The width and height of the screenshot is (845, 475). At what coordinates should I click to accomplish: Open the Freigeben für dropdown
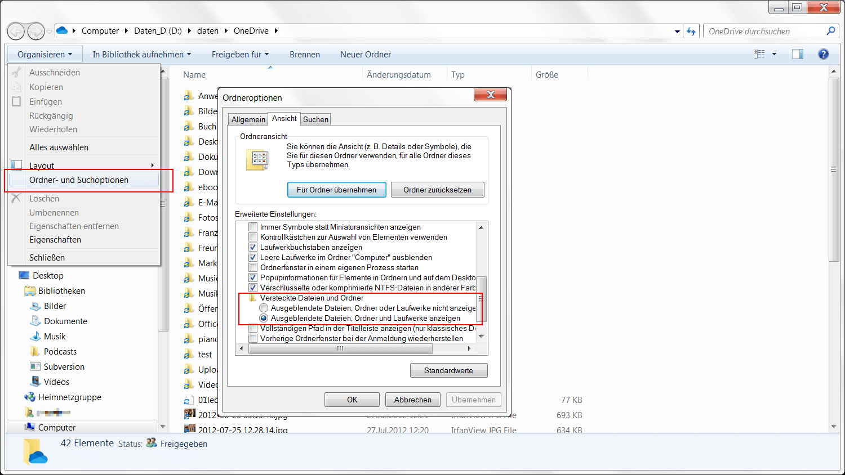pyautogui.click(x=240, y=54)
